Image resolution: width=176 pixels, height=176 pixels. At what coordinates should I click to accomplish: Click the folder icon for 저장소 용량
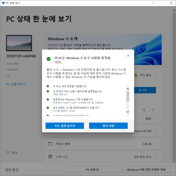pos(50,144)
